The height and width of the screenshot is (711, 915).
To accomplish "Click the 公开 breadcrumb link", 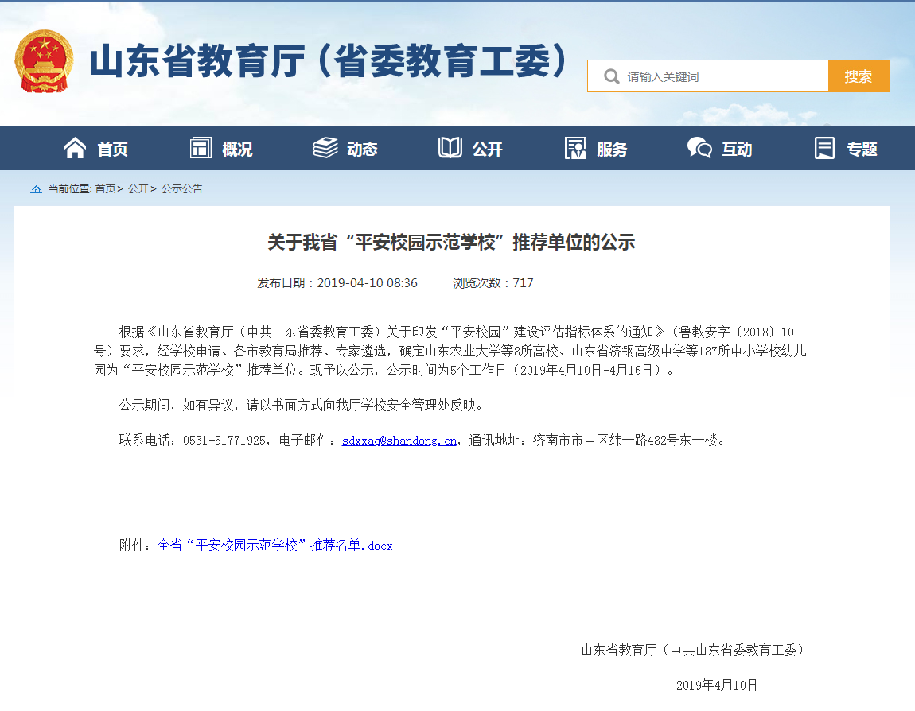I will 138,189.
